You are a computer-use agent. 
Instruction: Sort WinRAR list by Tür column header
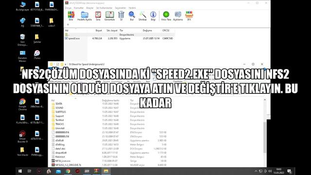121,31
